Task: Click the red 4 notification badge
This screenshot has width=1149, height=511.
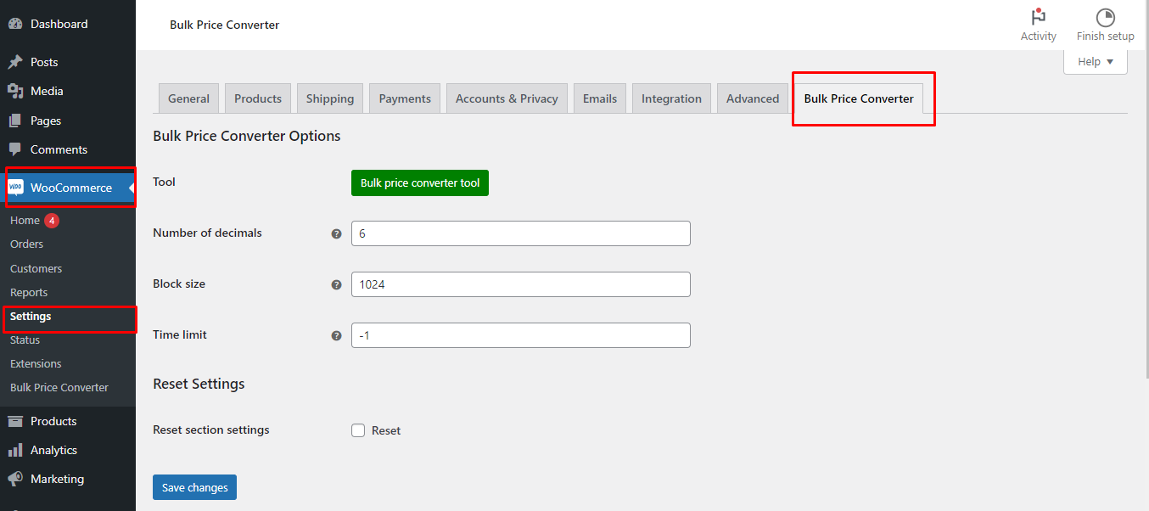Action: [52, 221]
